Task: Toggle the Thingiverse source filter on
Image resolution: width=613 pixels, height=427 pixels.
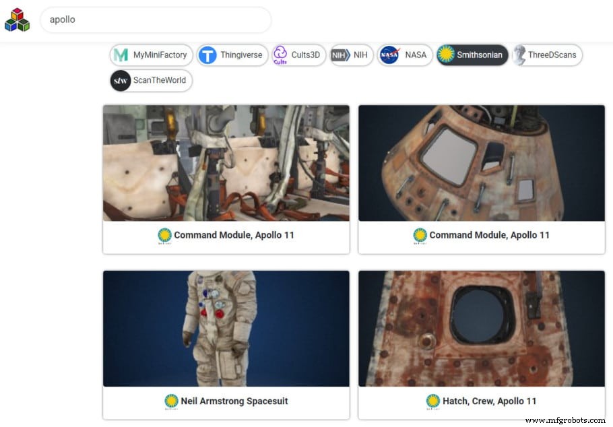Action: pyautogui.click(x=232, y=55)
